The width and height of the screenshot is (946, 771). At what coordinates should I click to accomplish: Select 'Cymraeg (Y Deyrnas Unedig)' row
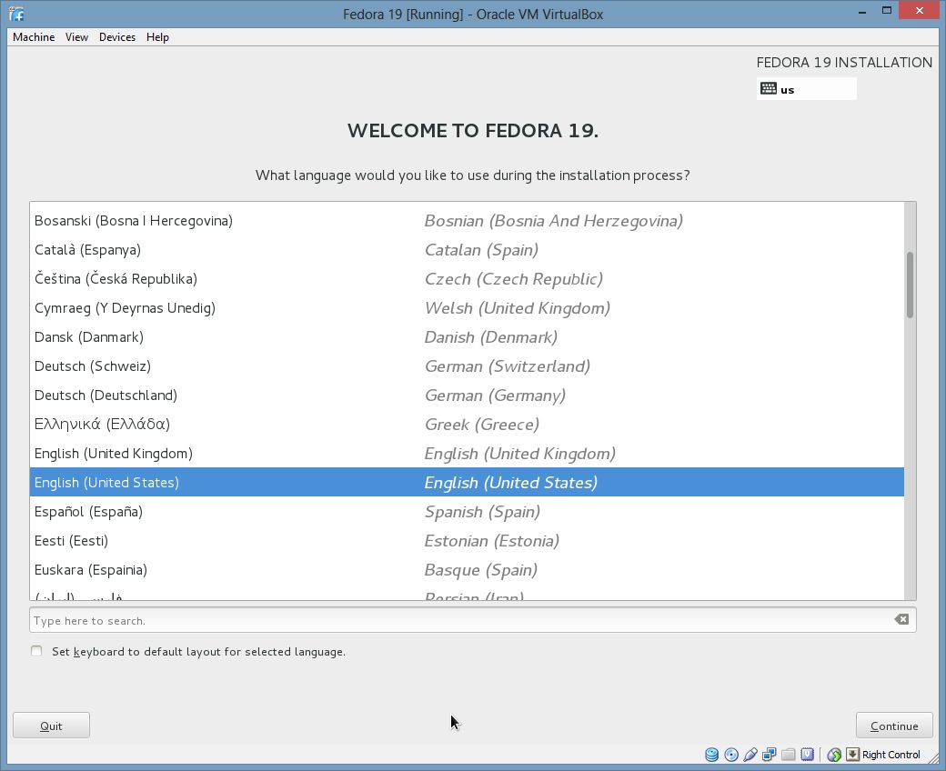[467, 308]
